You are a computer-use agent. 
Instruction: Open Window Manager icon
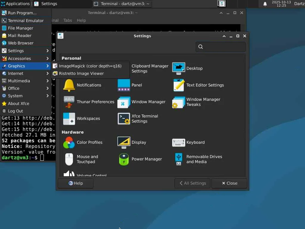[124, 102]
